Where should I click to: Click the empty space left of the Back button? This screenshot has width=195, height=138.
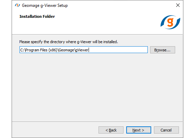(x=55, y=130)
